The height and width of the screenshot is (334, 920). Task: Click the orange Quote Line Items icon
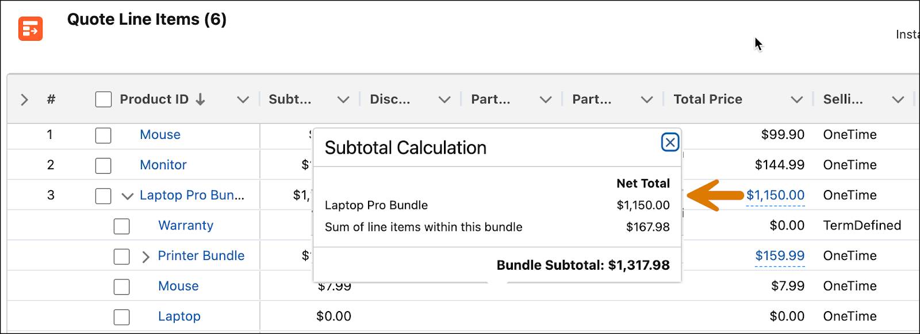pos(30,28)
